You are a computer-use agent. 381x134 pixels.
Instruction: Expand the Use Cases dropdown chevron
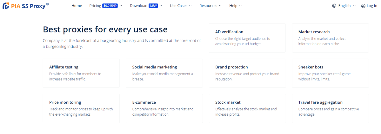click(190, 6)
